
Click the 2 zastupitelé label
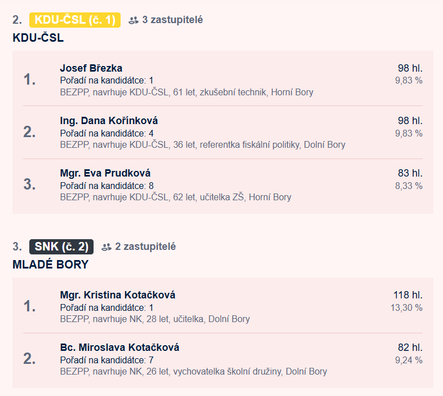[x=145, y=247]
